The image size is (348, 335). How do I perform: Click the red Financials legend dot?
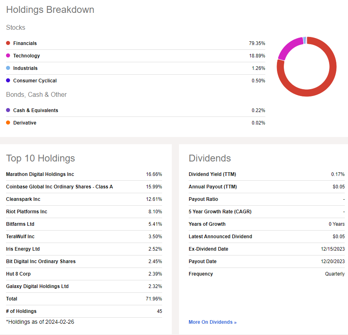tap(8, 43)
